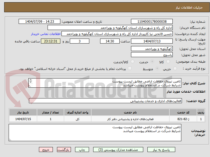The height and width of the screenshot is (157, 210).
Task: Click the کد خدمت column header
Action: tap(183, 112)
